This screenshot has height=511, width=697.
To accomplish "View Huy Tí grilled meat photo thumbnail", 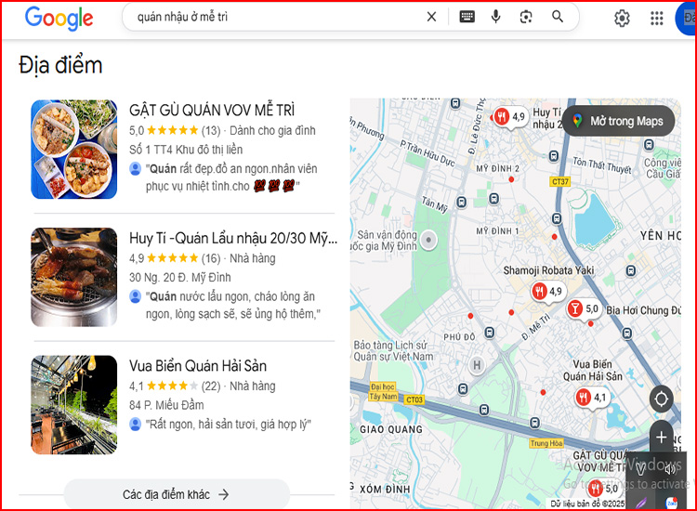I will pos(73,277).
